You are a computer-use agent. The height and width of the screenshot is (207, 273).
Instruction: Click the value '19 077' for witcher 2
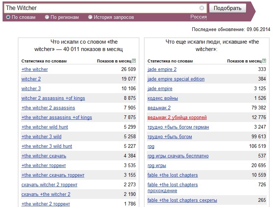tap(128, 79)
